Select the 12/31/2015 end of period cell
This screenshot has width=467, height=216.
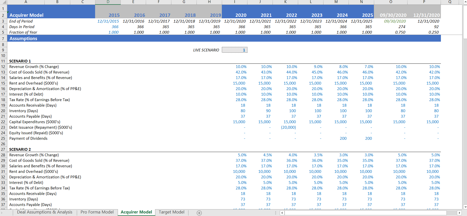(108, 21)
